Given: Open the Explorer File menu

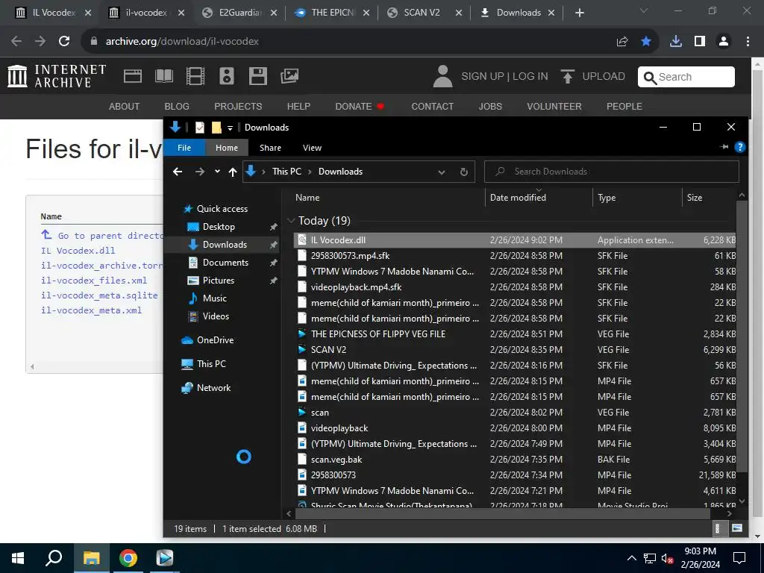Looking at the screenshot, I should [184, 148].
